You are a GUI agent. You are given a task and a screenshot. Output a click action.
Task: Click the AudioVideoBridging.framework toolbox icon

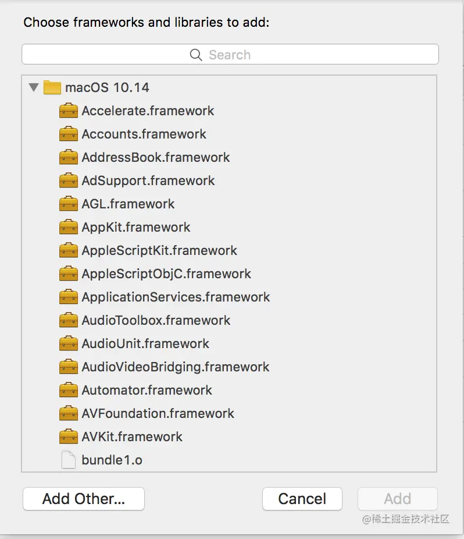69,367
